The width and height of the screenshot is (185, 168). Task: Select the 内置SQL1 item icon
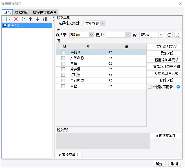[x=5, y=25]
